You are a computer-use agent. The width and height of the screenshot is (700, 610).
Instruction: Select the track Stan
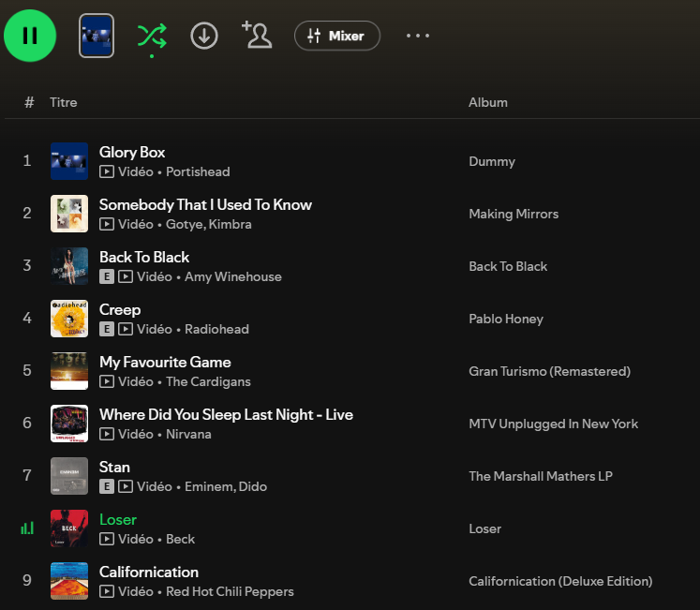114,467
